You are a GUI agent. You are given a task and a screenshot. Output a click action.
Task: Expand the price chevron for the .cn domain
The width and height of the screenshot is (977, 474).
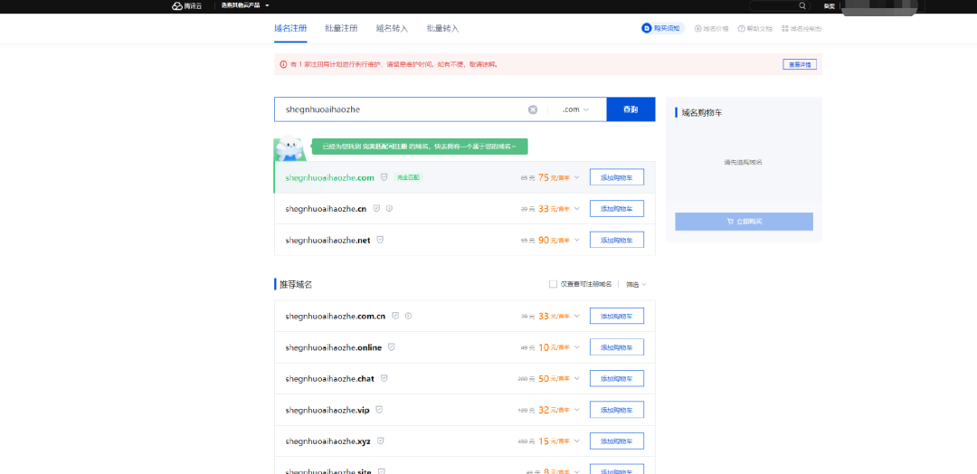(x=577, y=209)
